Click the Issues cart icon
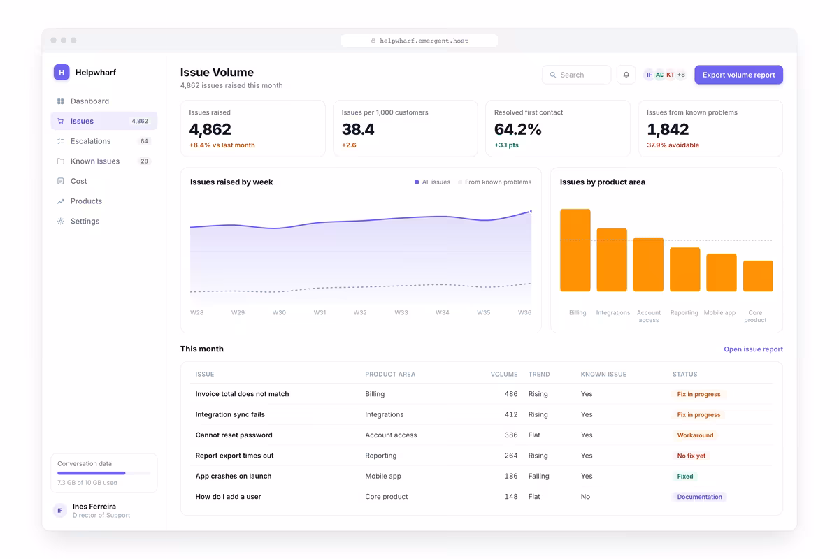 (x=61, y=121)
